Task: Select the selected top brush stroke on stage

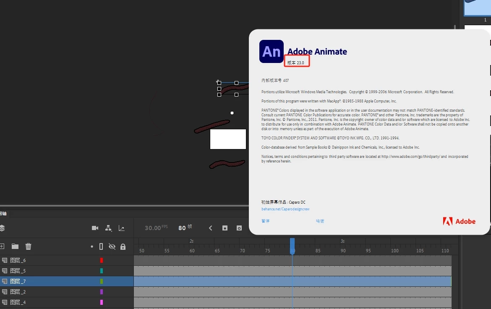Action: coord(235,89)
